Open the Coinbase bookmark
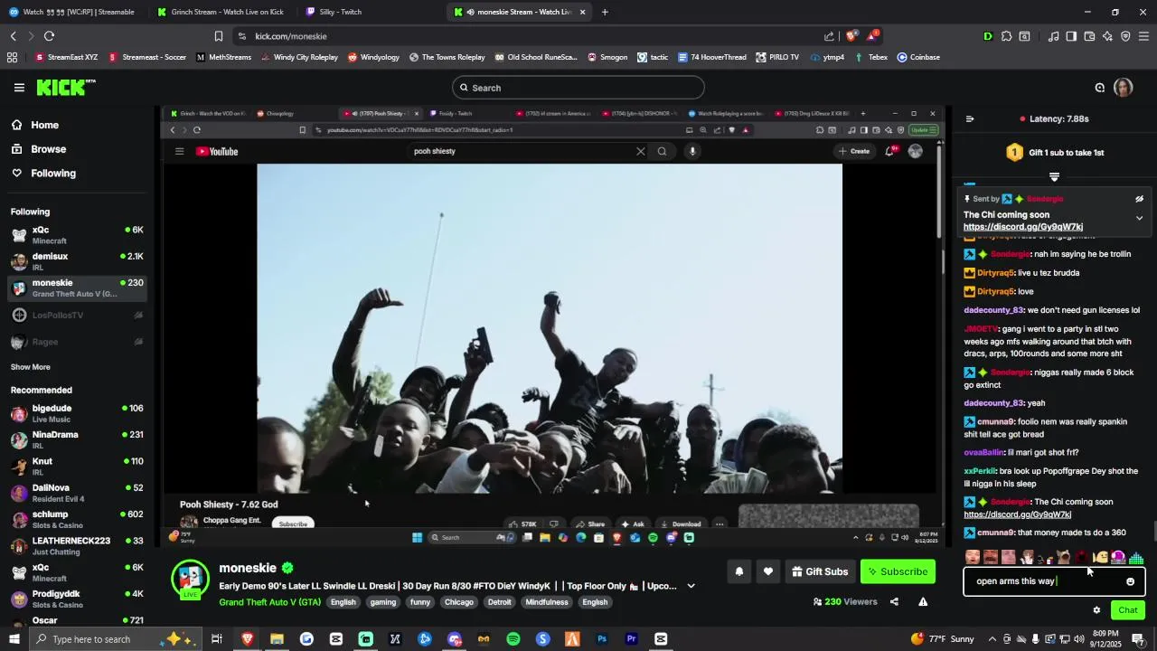 pyautogui.click(x=918, y=57)
